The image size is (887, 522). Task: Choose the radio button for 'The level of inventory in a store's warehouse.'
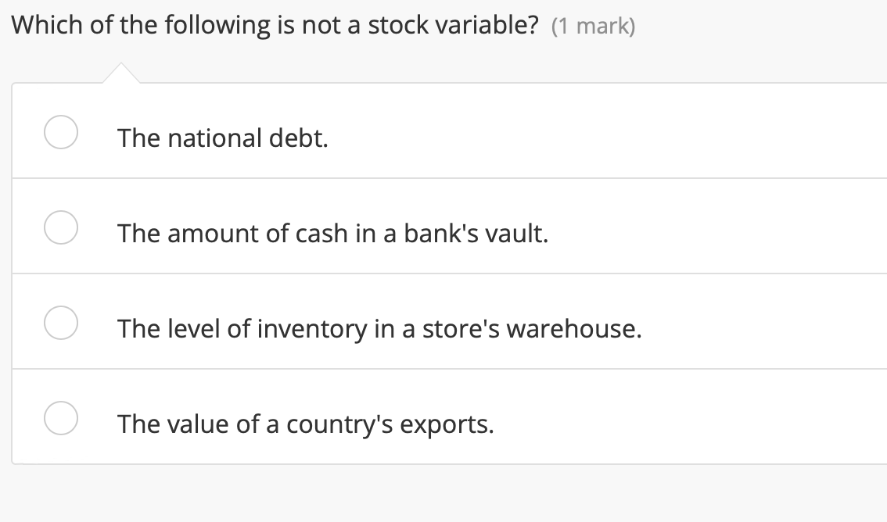tap(61, 323)
